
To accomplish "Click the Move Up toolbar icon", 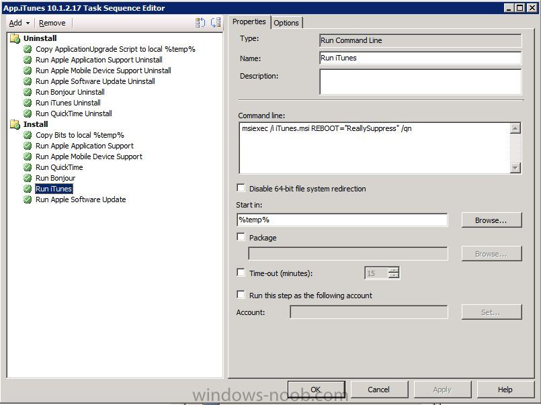I will pyautogui.click(x=200, y=23).
